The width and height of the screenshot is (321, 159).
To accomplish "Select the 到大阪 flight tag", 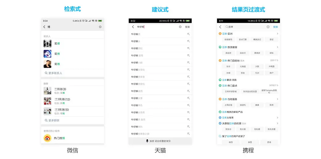I will click(x=243, y=129).
